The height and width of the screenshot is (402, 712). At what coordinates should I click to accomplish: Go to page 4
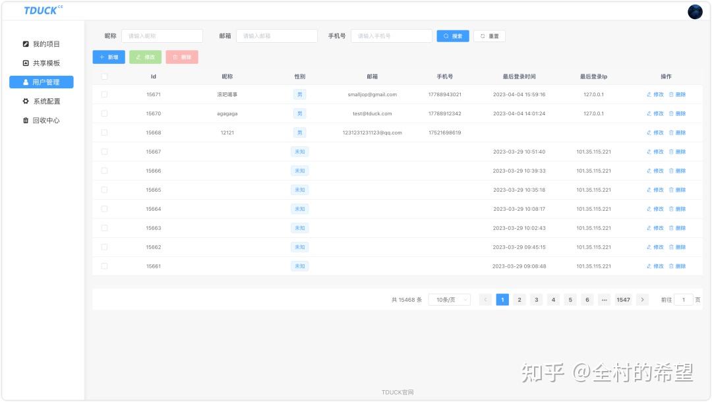pyautogui.click(x=553, y=299)
